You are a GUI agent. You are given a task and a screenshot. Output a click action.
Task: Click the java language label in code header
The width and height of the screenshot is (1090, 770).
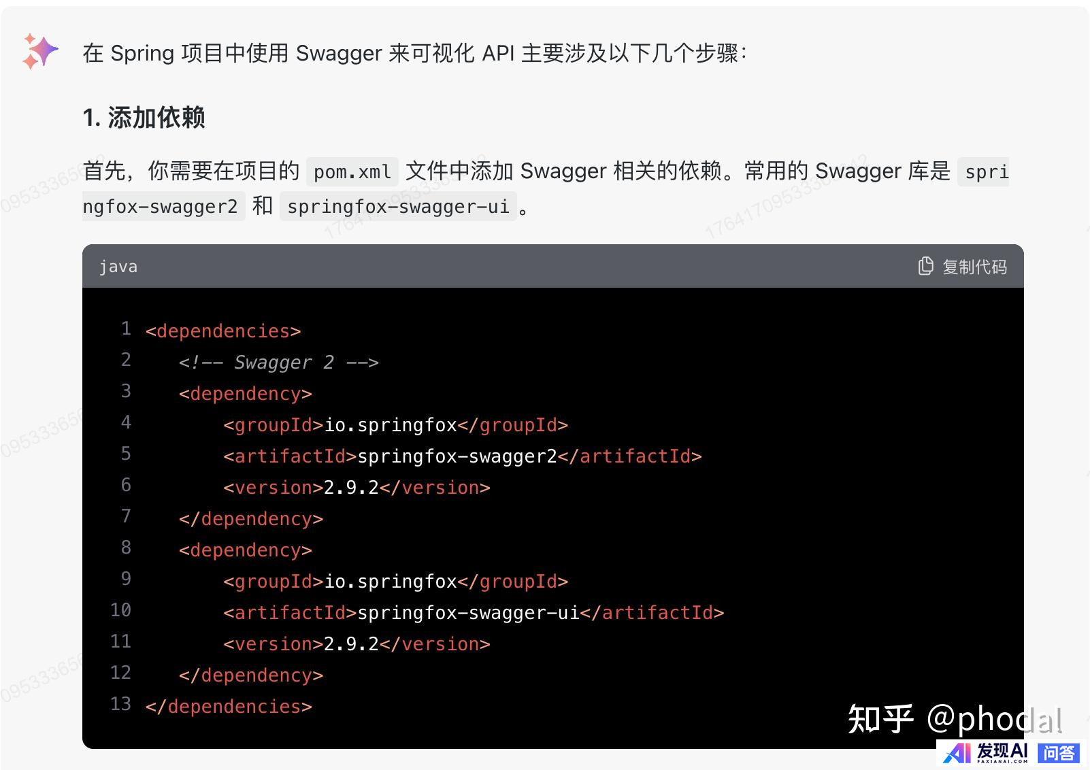pos(118,267)
